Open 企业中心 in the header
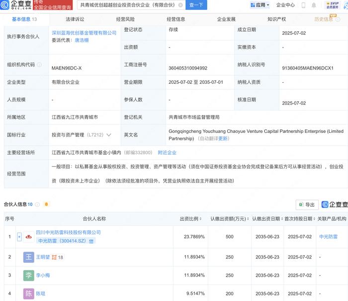348x301 pixels. (285, 5)
